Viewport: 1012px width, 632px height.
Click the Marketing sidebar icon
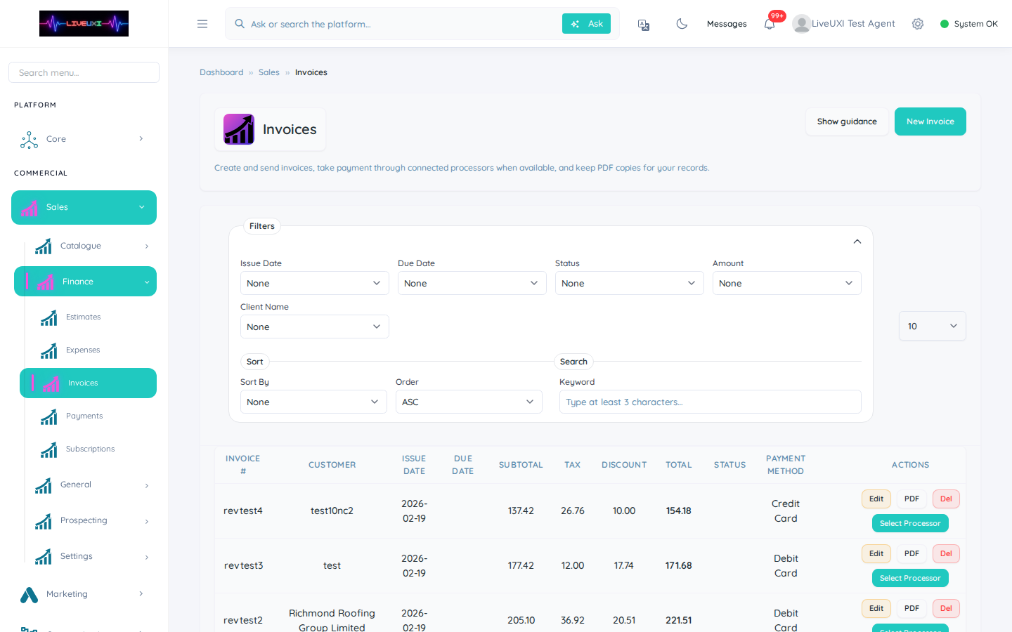click(29, 595)
